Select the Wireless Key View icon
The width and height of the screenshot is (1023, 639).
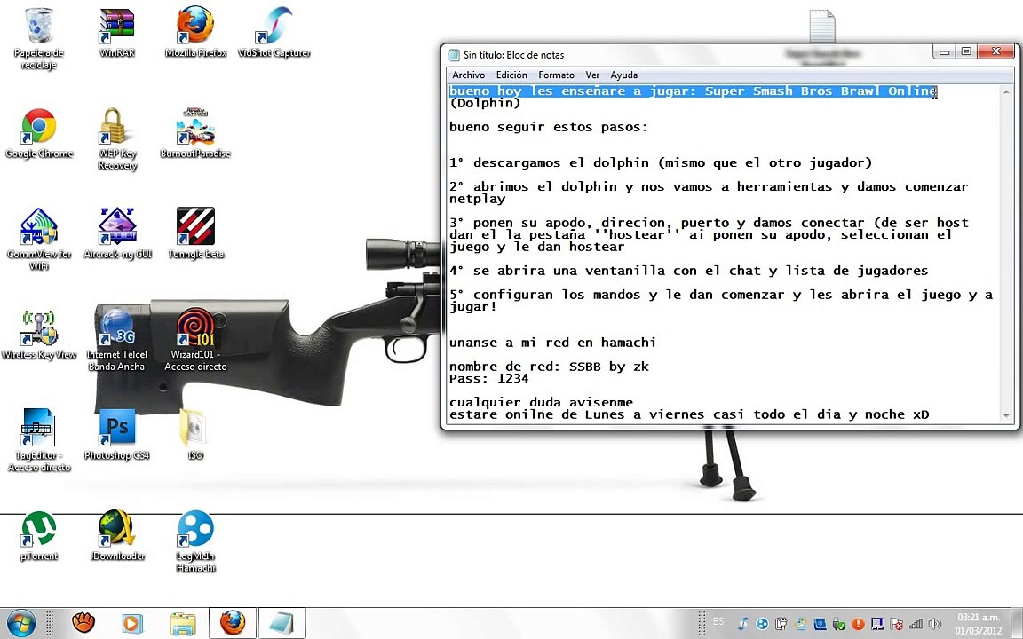(39, 335)
